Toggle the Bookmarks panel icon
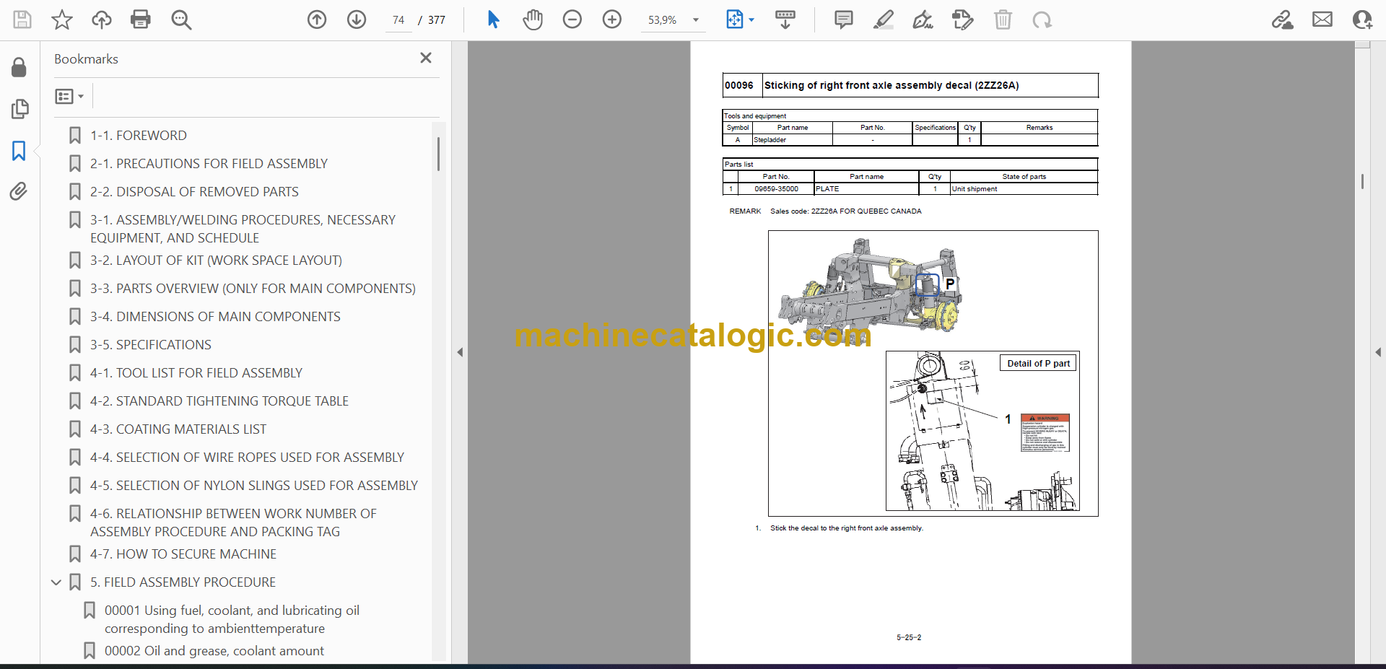This screenshot has height=669, width=1386. coord(19,150)
